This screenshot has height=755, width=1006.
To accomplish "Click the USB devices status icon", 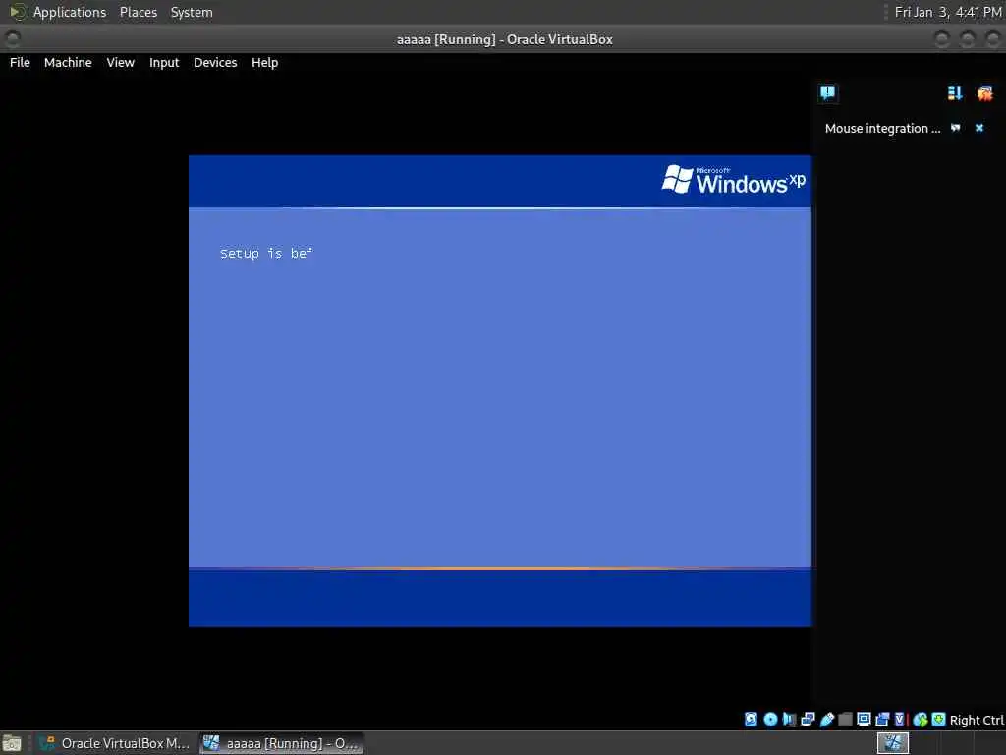I will pyautogui.click(x=827, y=719).
